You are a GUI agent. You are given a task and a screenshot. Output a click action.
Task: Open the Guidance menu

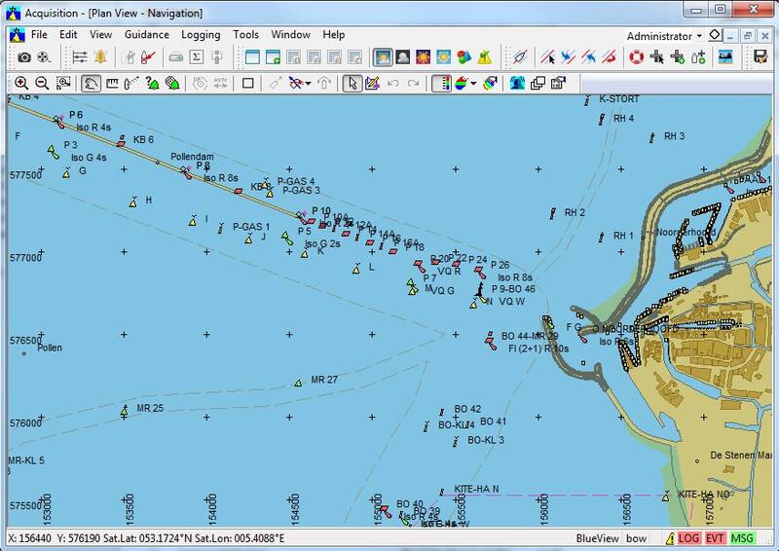click(x=146, y=35)
